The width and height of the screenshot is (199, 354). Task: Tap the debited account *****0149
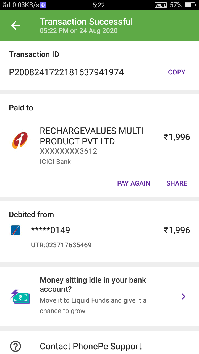50,230
